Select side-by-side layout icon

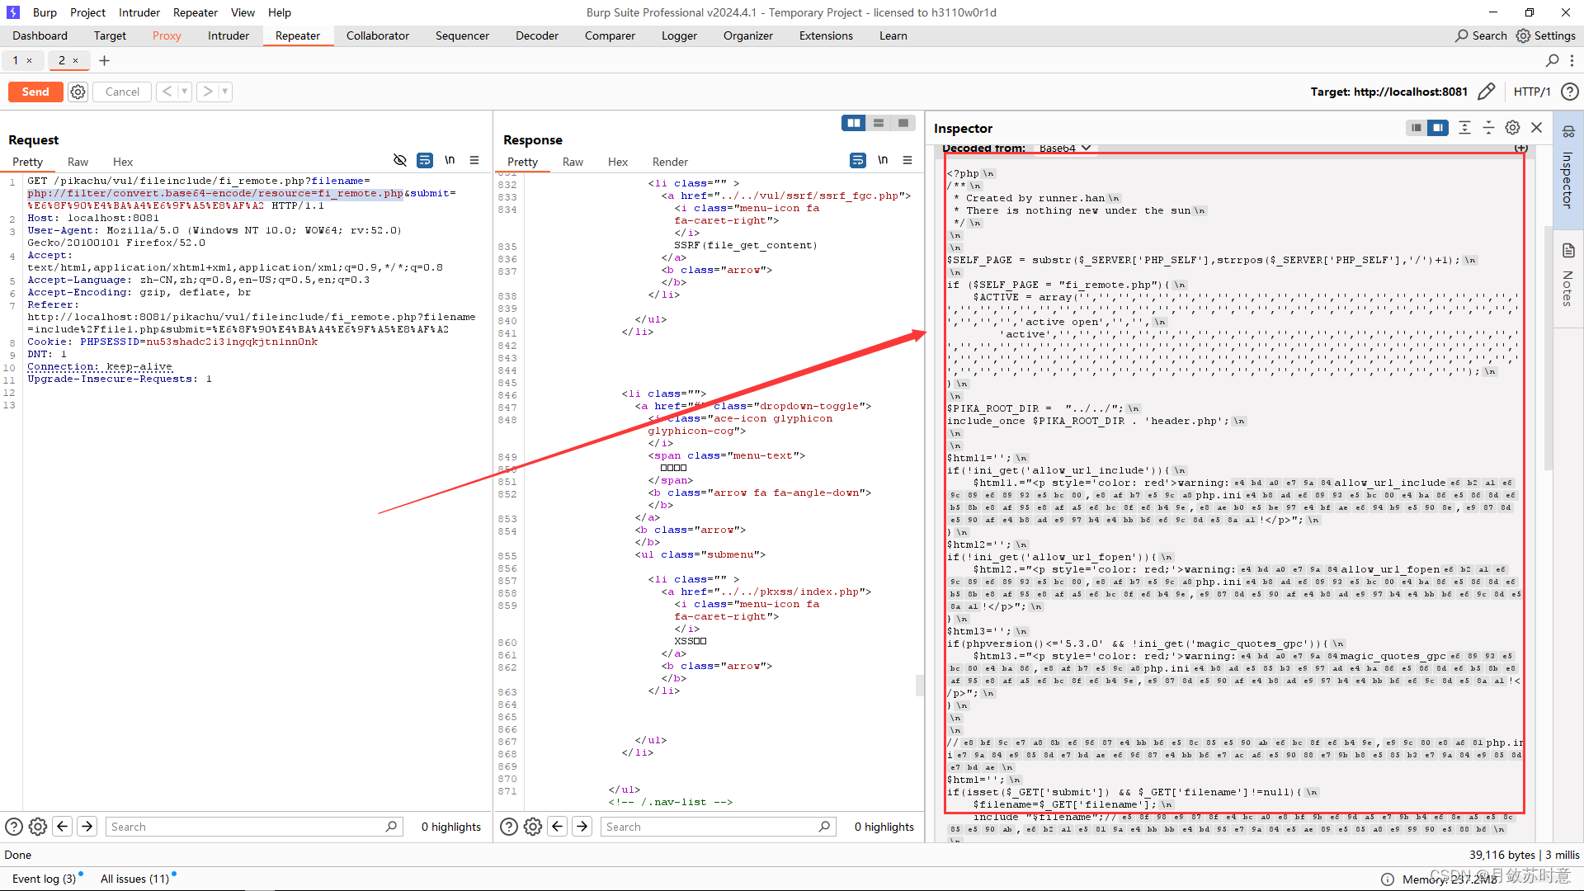coord(853,123)
